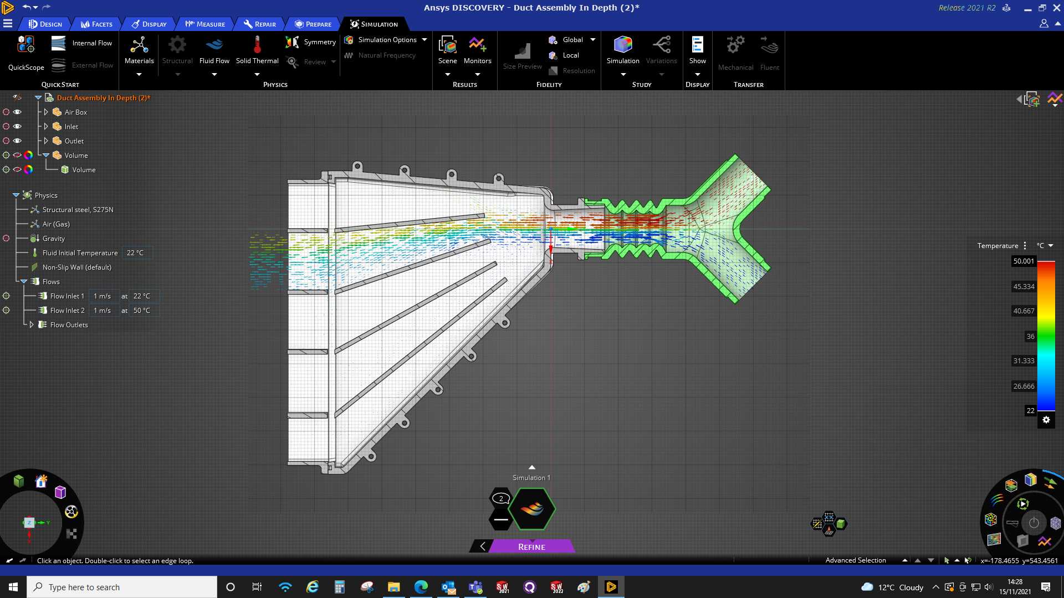Click the power button in results wheel
Viewport: 1064px width, 598px height.
[x=1034, y=523]
